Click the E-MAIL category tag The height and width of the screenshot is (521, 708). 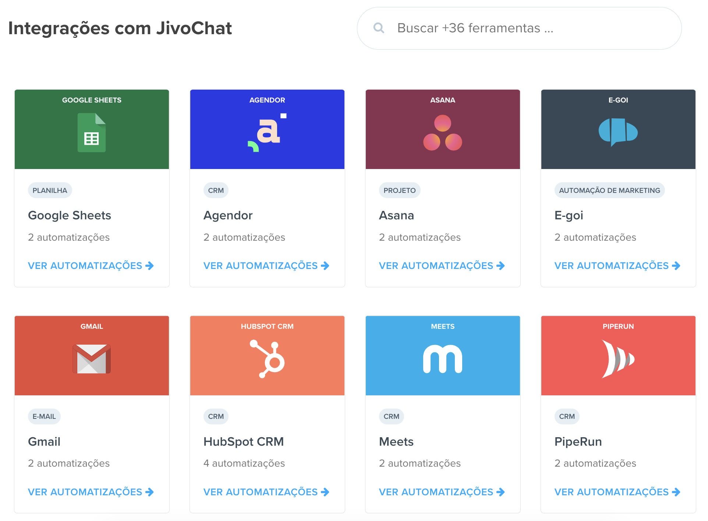44,417
